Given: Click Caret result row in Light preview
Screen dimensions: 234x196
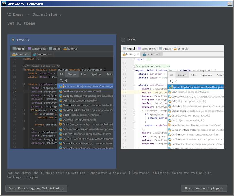Looking at the screenshot, I should pyautogui.click(x=195, y=92).
